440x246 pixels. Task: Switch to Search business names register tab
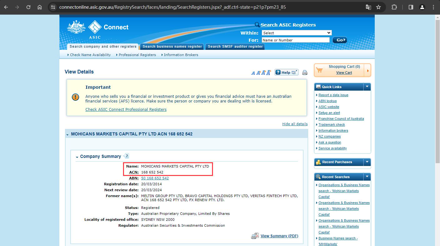pos(172,46)
